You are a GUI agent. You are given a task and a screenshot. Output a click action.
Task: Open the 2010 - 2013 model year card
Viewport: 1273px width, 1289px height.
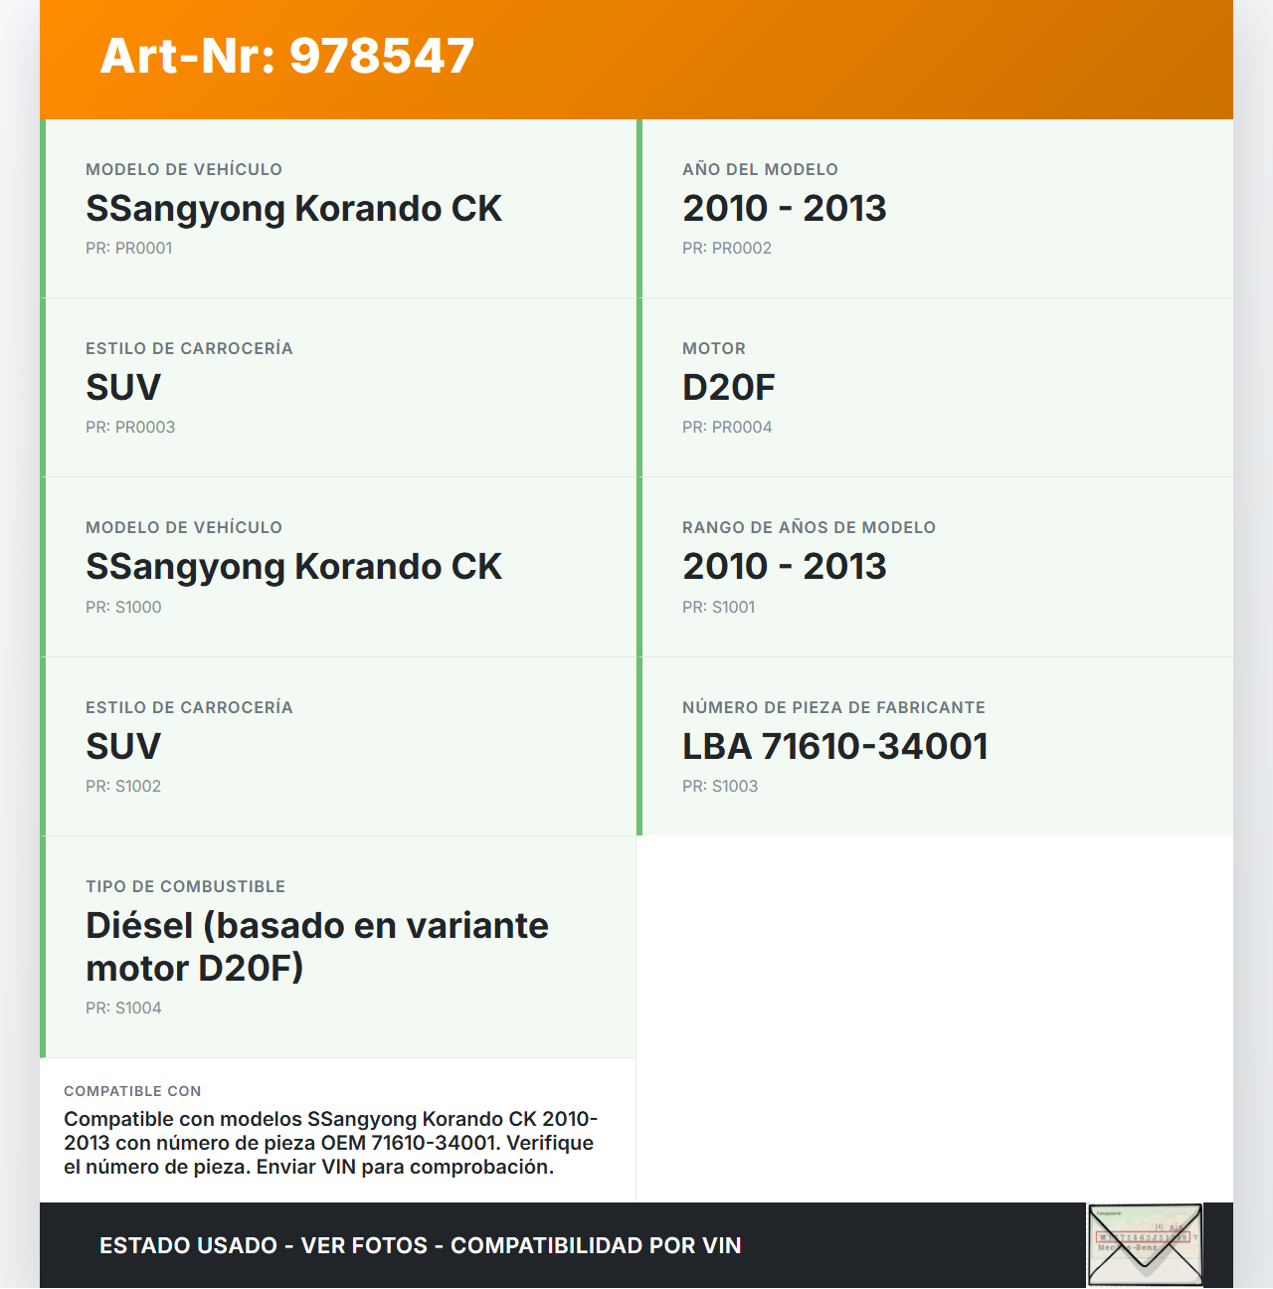tap(935, 209)
